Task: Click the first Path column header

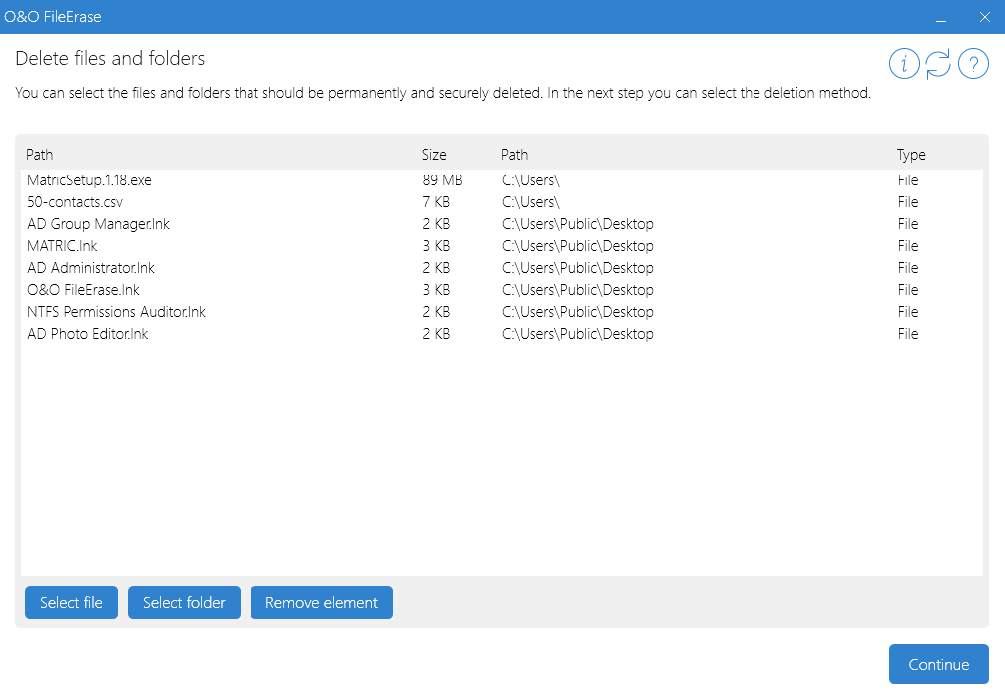Action: pos(40,155)
